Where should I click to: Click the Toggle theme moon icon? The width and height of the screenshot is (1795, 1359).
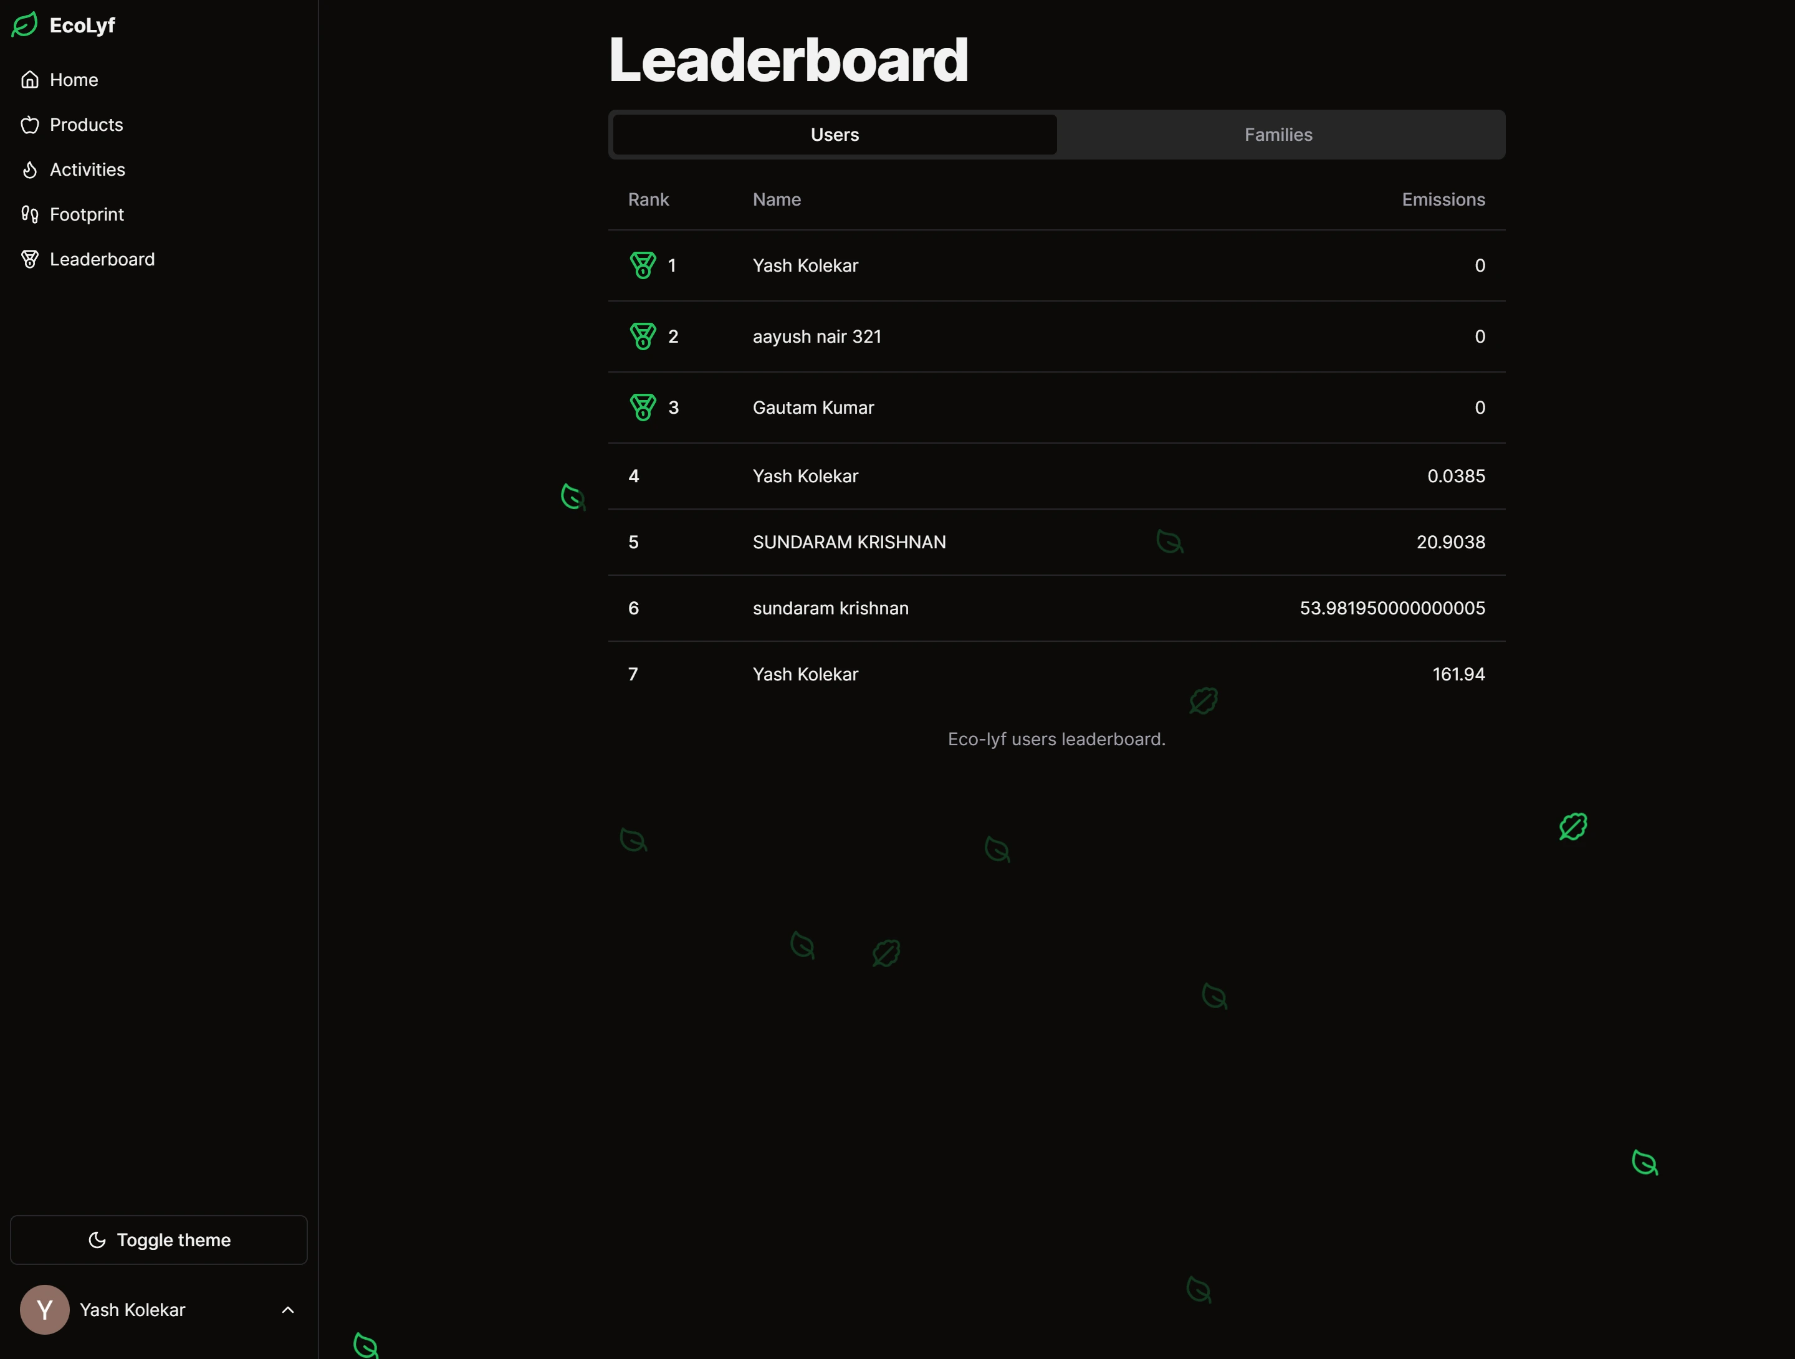(x=96, y=1239)
